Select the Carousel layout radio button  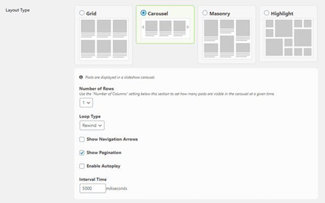143,13
